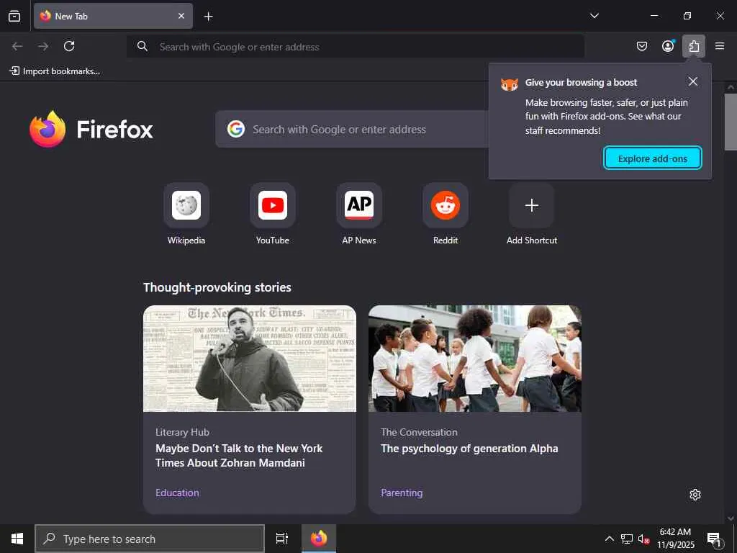Open The psychology of generation Alpha story
Screen dimensions: 737x553
coord(469,449)
